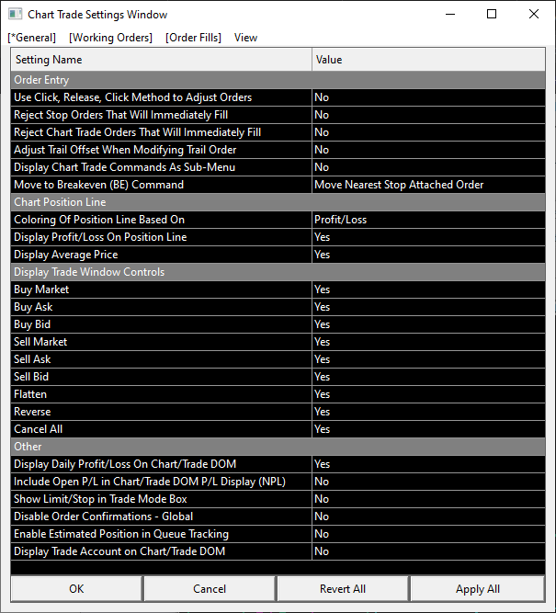Click the Revert All button
Image resolution: width=556 pixels, height=613 pixels.
(343, 589)
